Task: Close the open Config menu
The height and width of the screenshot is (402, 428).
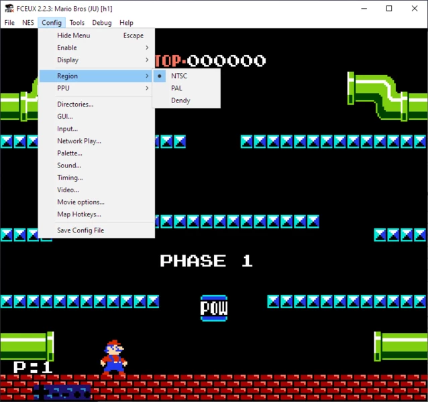Action: pos(52,23)
